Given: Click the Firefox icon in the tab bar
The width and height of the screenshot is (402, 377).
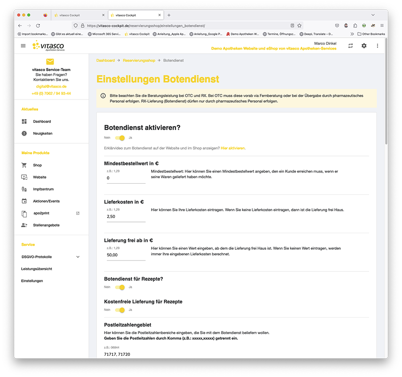Looking at the screenshot, I should (x=45, y=15).
